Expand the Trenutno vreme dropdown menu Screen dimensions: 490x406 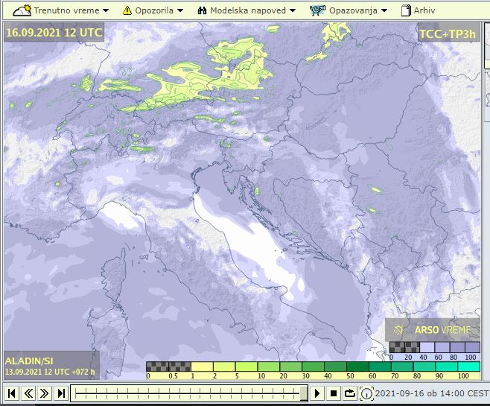71,10
